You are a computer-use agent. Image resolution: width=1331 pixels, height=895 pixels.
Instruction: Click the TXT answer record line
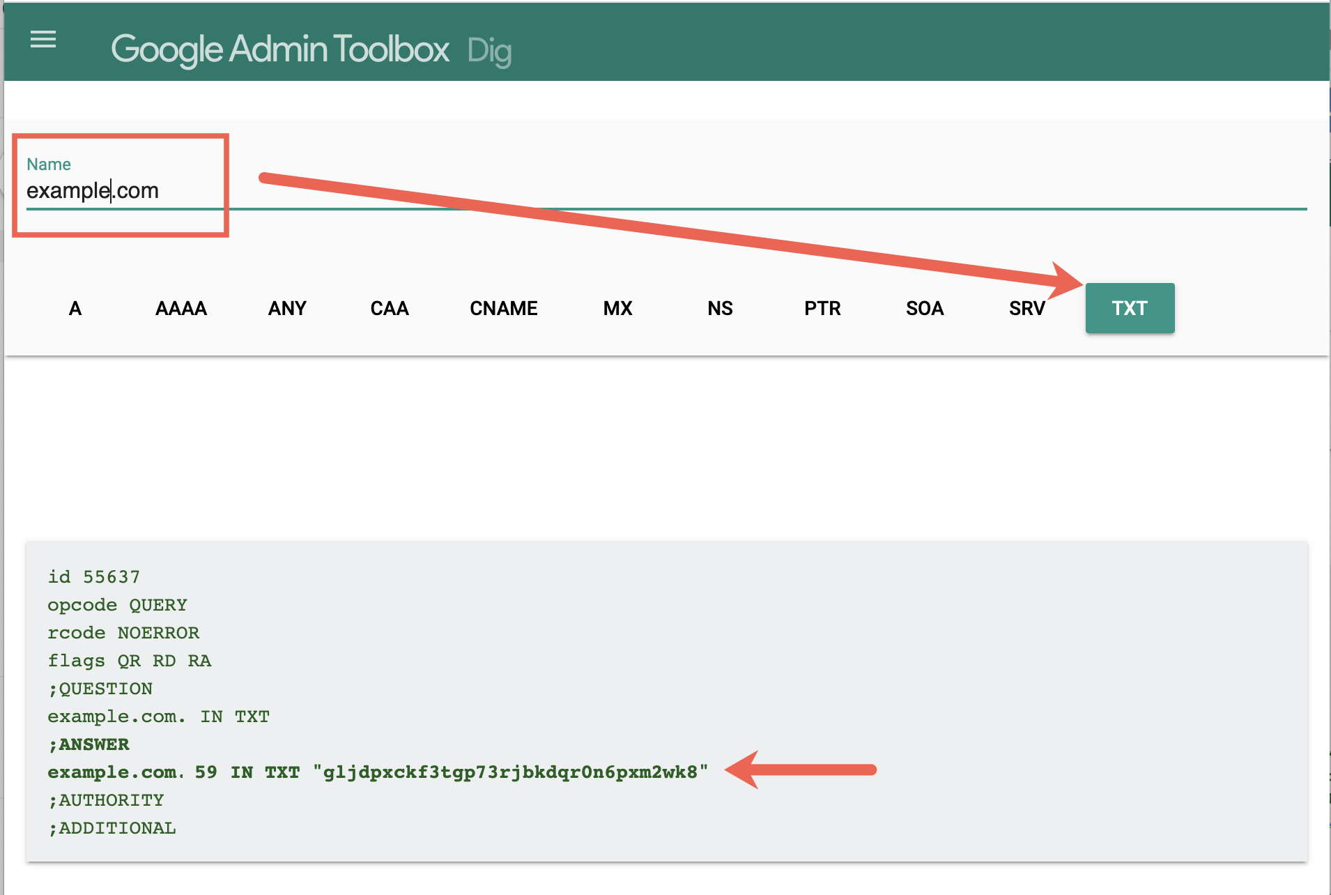(x=377, y=772)
